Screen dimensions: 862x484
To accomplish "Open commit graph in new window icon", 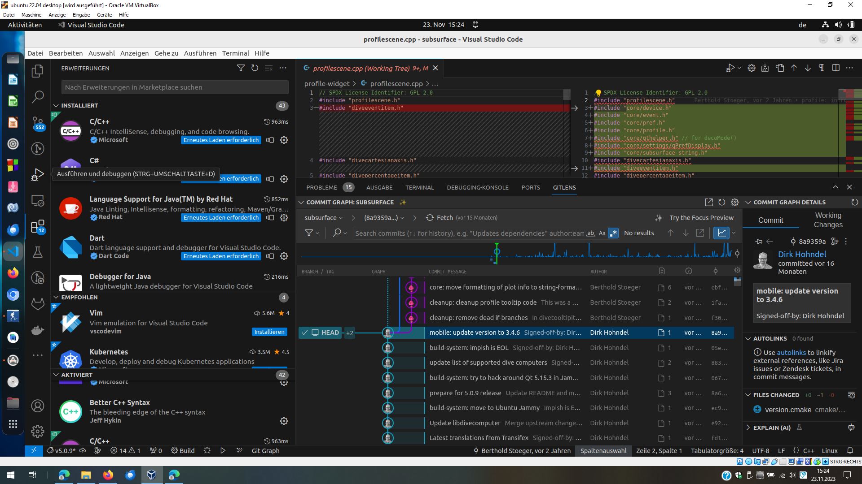I will tap(709, 203).
